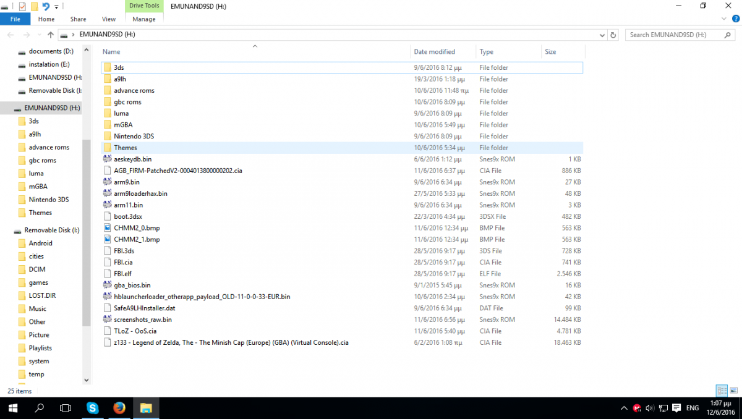Expand the ribbon with the chevron
The image size is (742, 419).
tap(725, 19)
